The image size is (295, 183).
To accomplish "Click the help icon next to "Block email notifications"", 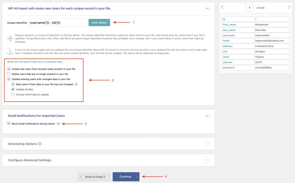I will (x=58, y=124).
